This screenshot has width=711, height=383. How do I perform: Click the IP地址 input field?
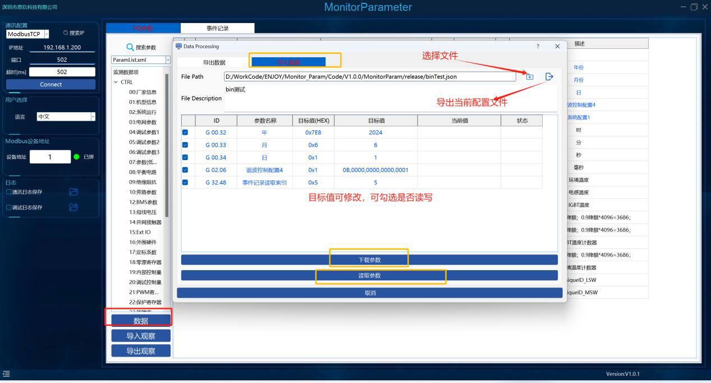(62, 48)
